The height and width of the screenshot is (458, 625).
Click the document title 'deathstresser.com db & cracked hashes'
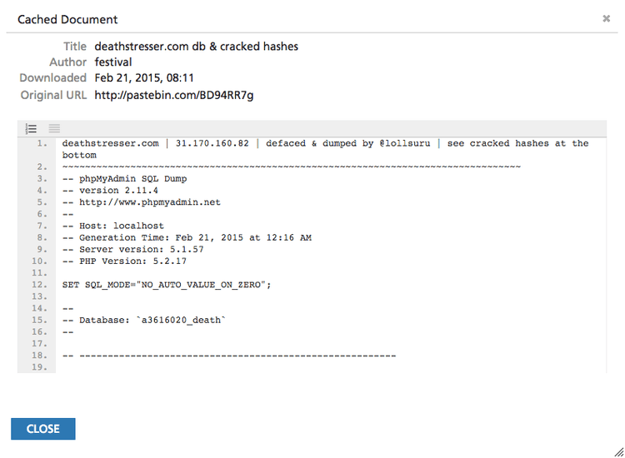(196, 47)
